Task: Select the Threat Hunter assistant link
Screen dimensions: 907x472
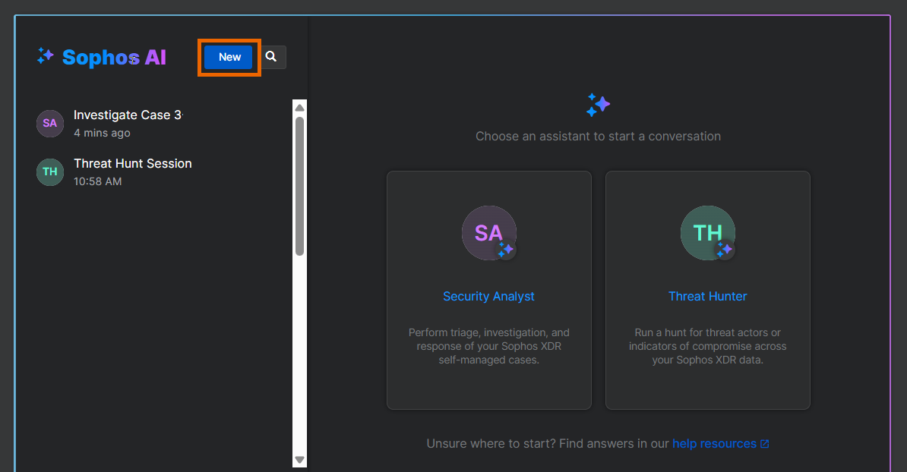Action: click(x=707, y=297)
